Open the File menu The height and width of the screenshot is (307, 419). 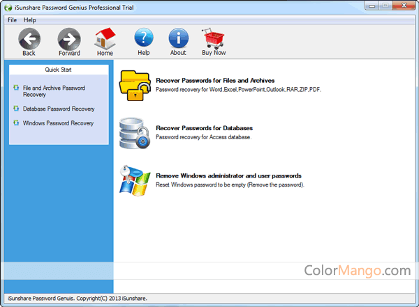pyautogui.click(x=12, y=20)
